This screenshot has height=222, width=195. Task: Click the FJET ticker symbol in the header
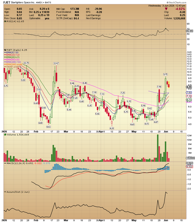[7, 2]
